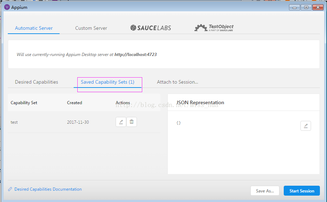Select the Sauce Labs server tab

click(151, 28)
